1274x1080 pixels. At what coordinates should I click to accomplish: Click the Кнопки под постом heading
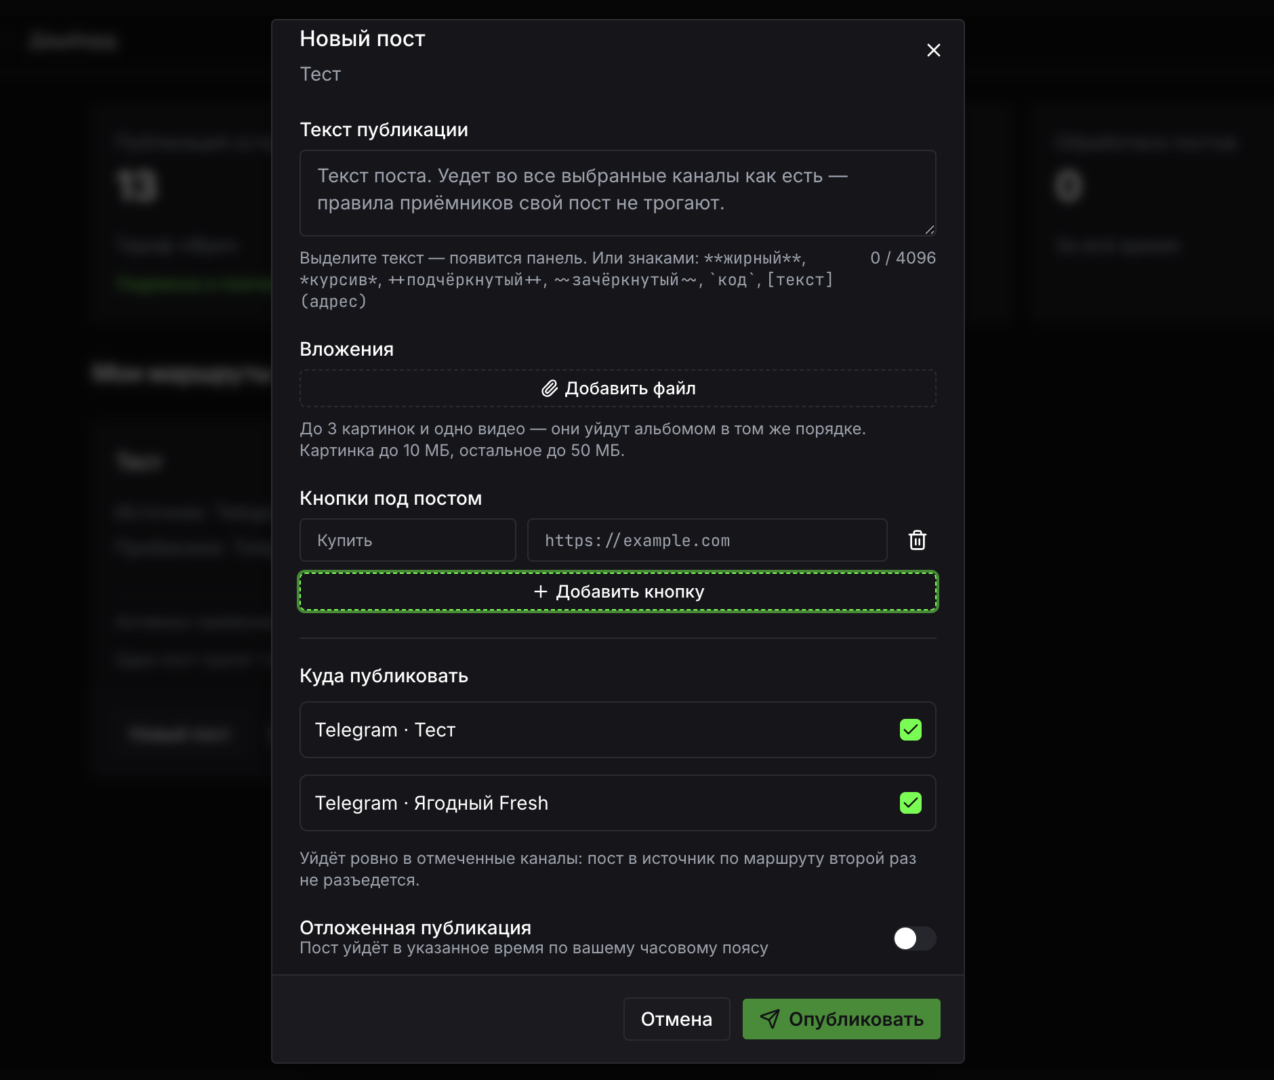[x=390, y=498]
